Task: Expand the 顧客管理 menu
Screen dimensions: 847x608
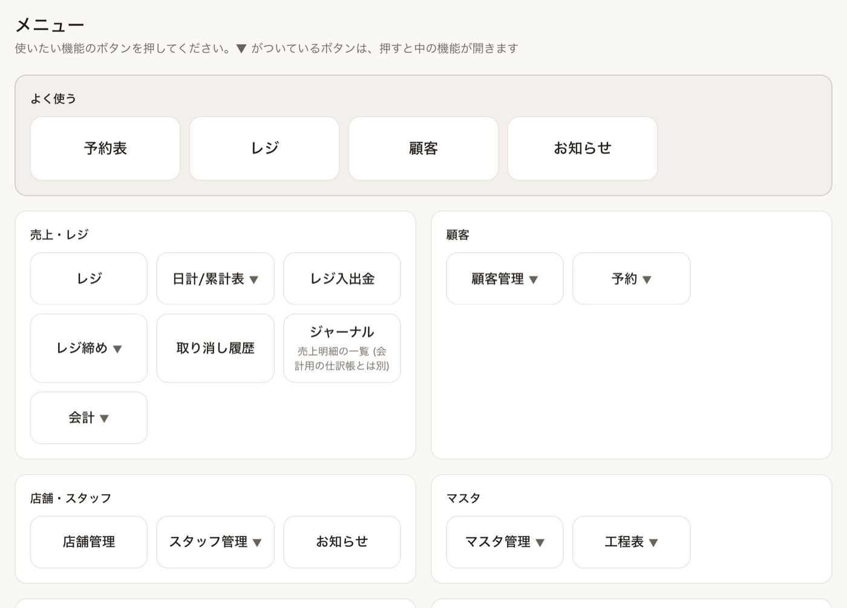Action: coord(505,279)
